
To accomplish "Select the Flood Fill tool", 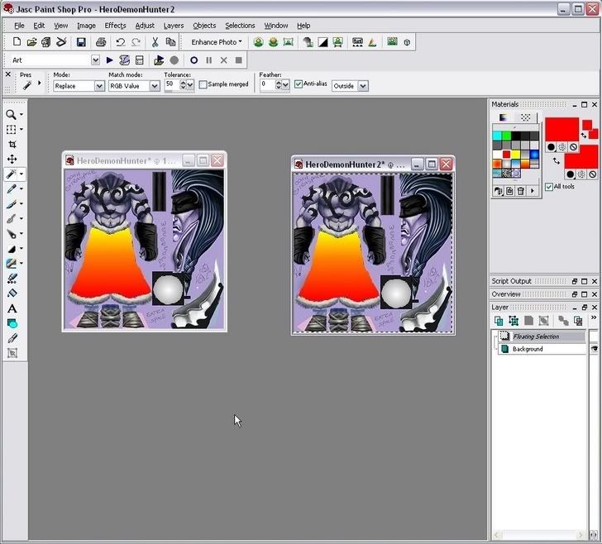I will point(12,293).
